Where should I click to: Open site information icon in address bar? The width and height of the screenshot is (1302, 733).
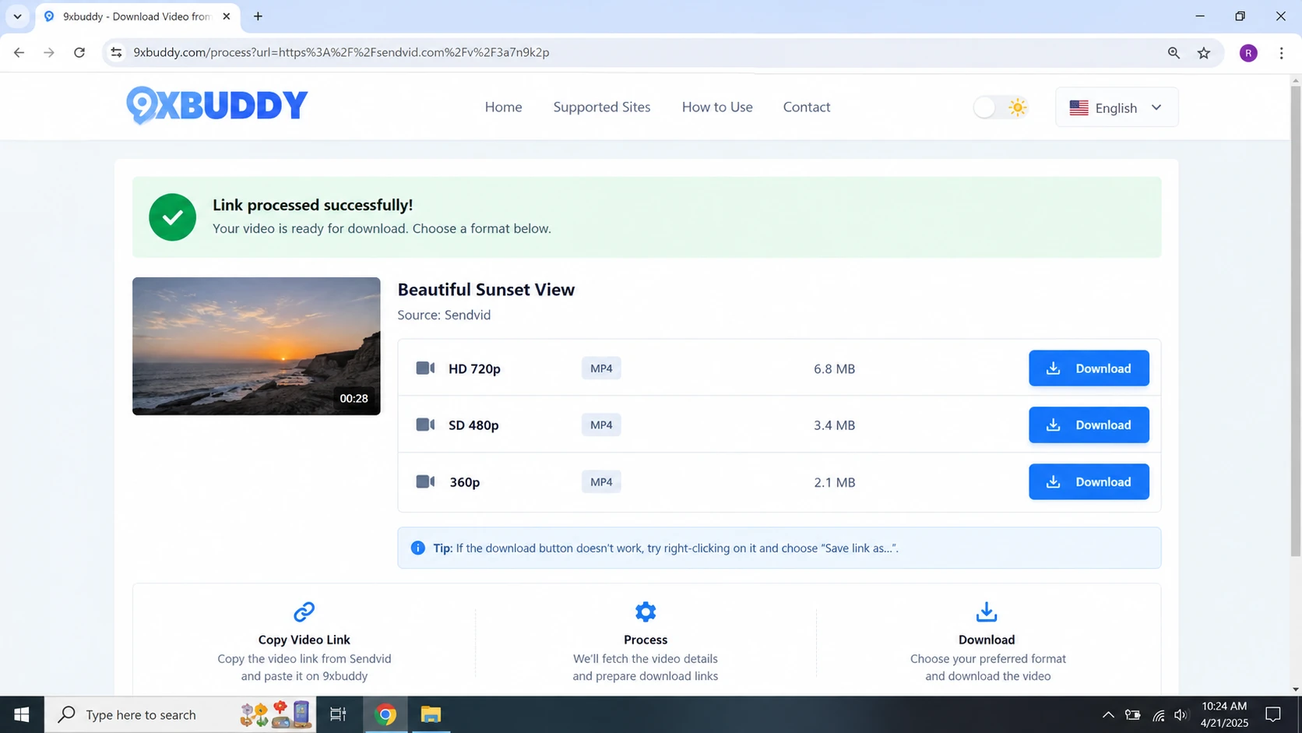(x=116, y=52)
